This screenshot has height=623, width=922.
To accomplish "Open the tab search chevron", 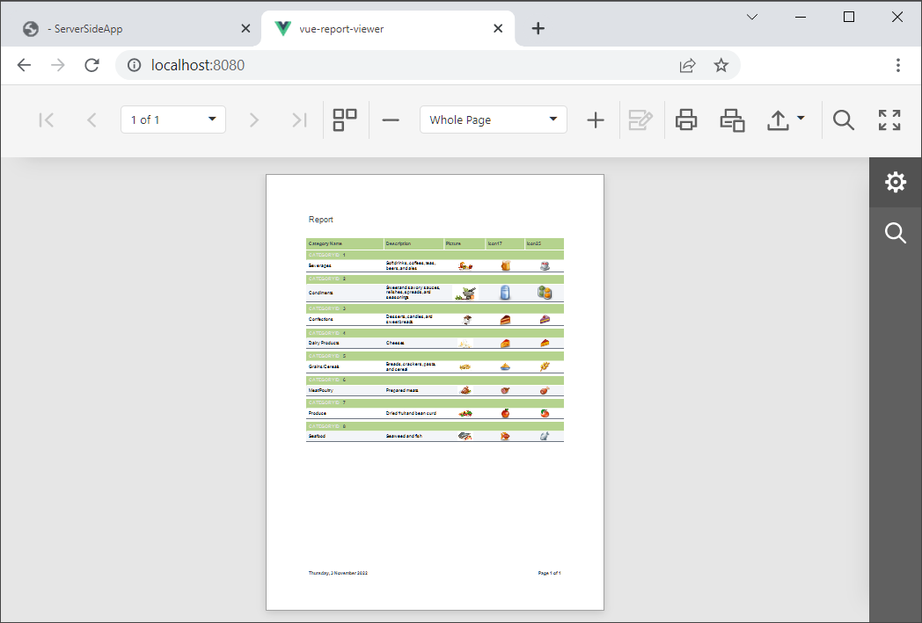I will click(752, 17).
